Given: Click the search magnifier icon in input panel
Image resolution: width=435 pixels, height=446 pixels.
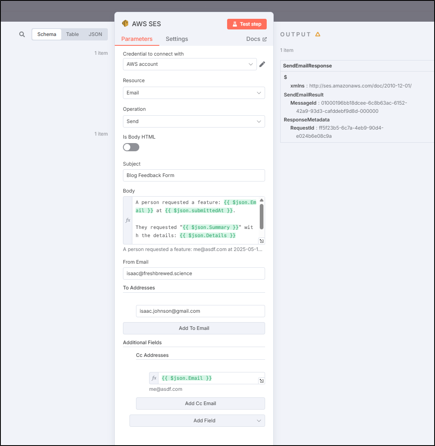Looking at the screenshot, I should tap(22, 34).
